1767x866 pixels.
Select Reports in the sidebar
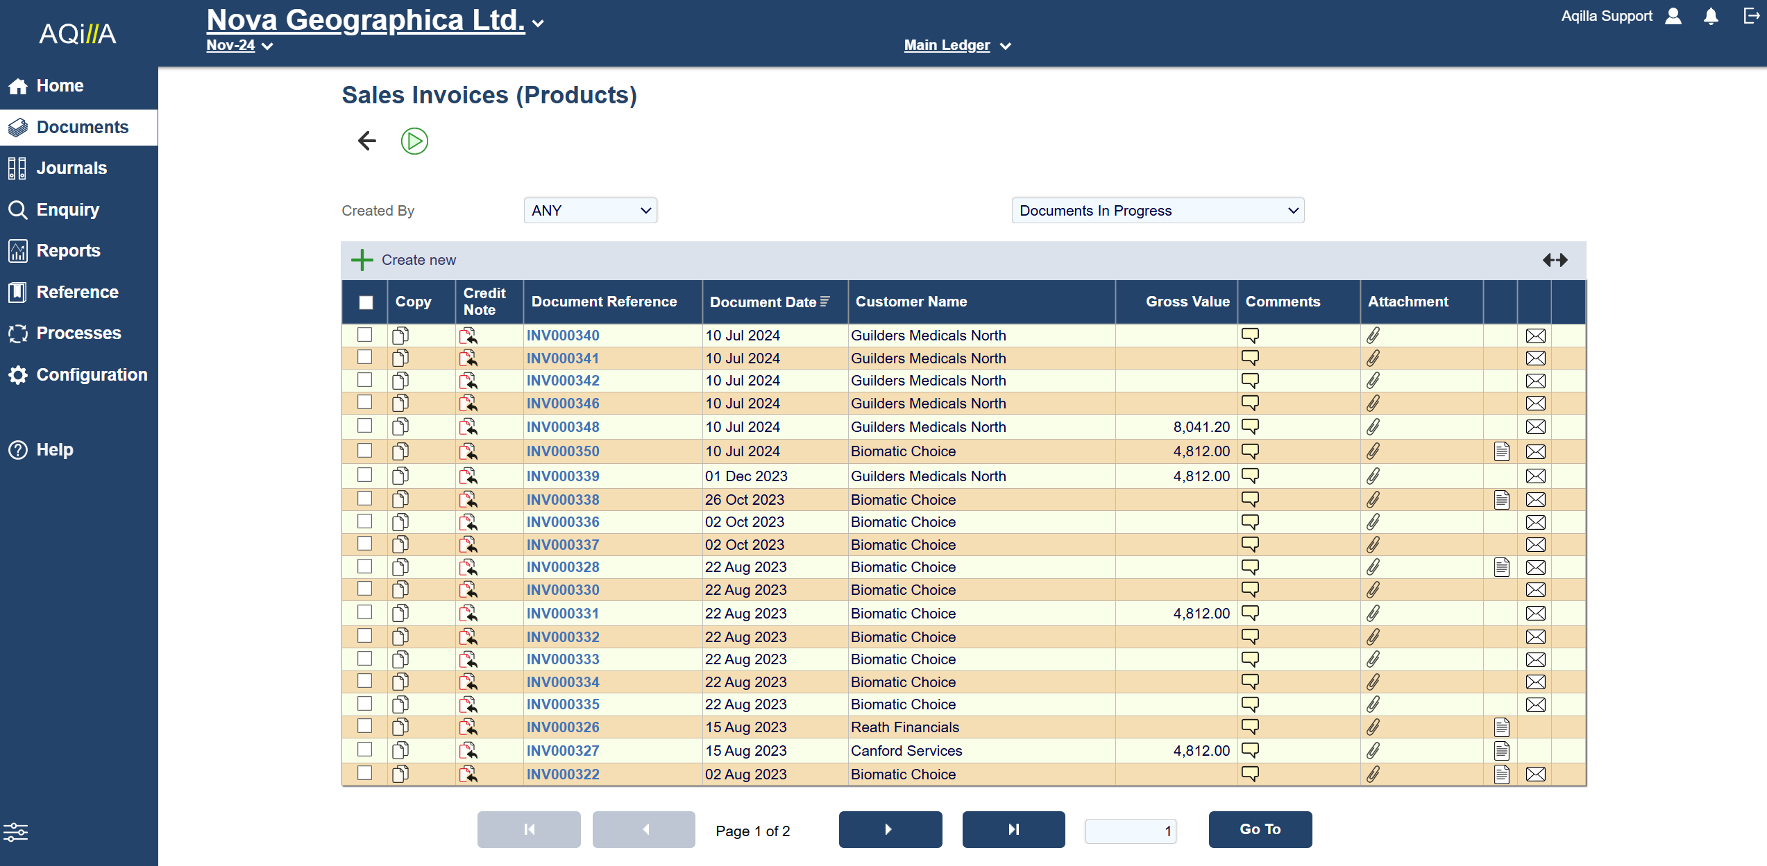[x=68, y=251]
